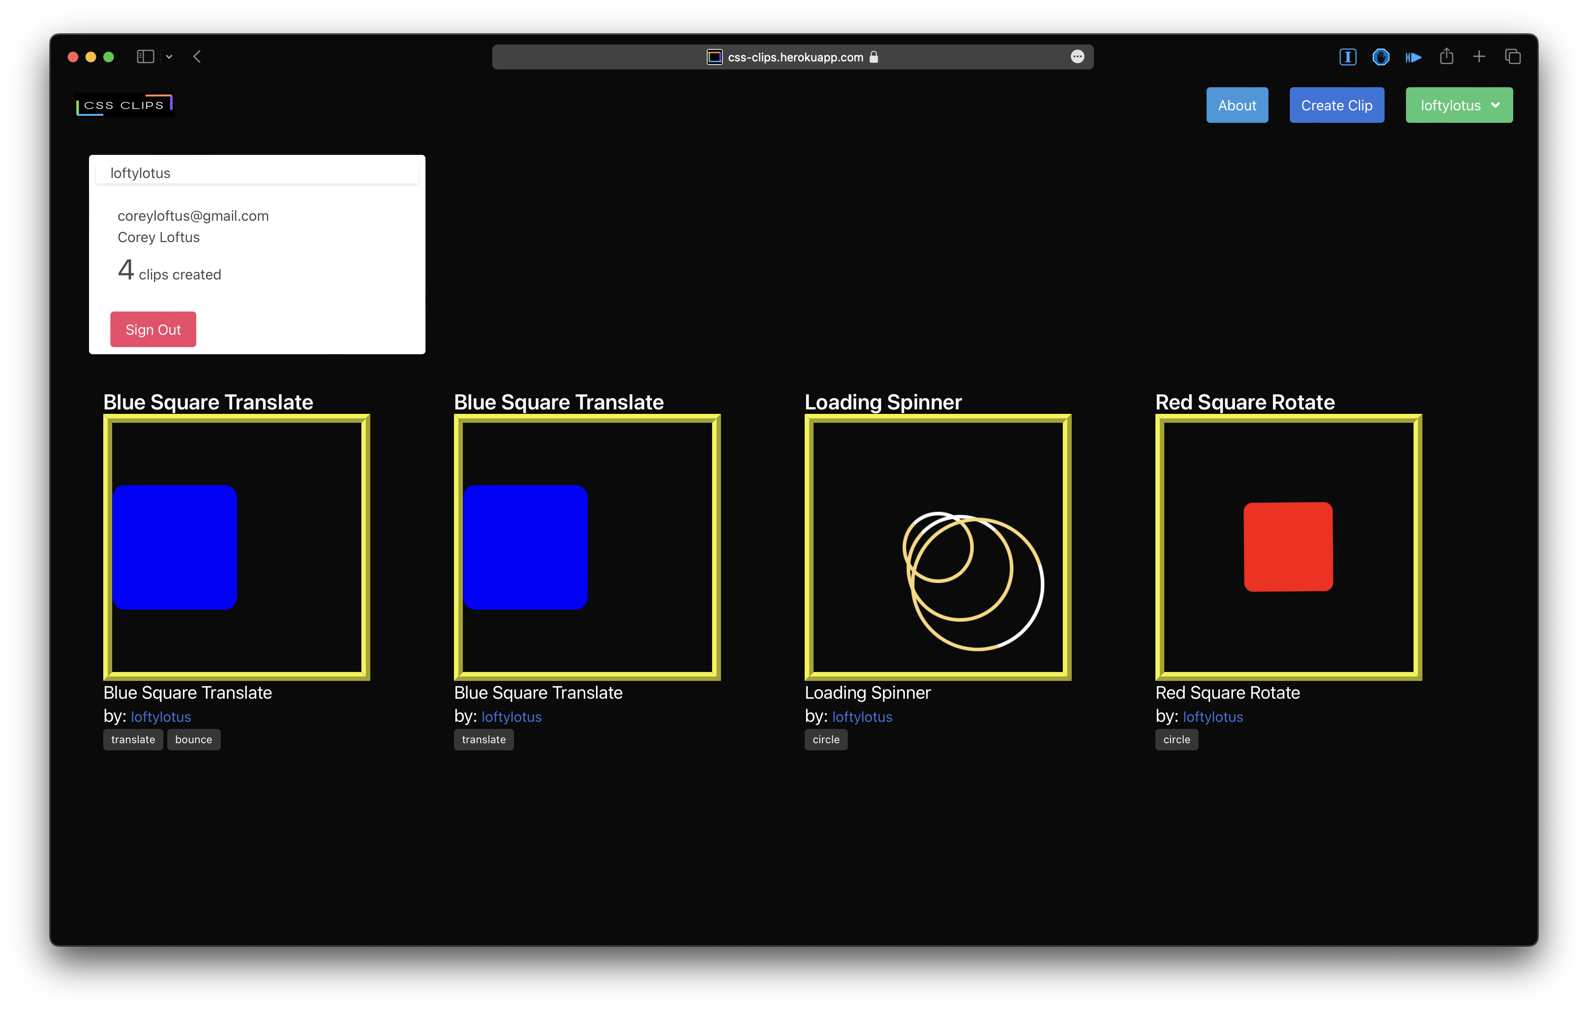1588x1012 pixels.
Task: Click the Red Square Rotate preview
Action: click(1288, 546)
